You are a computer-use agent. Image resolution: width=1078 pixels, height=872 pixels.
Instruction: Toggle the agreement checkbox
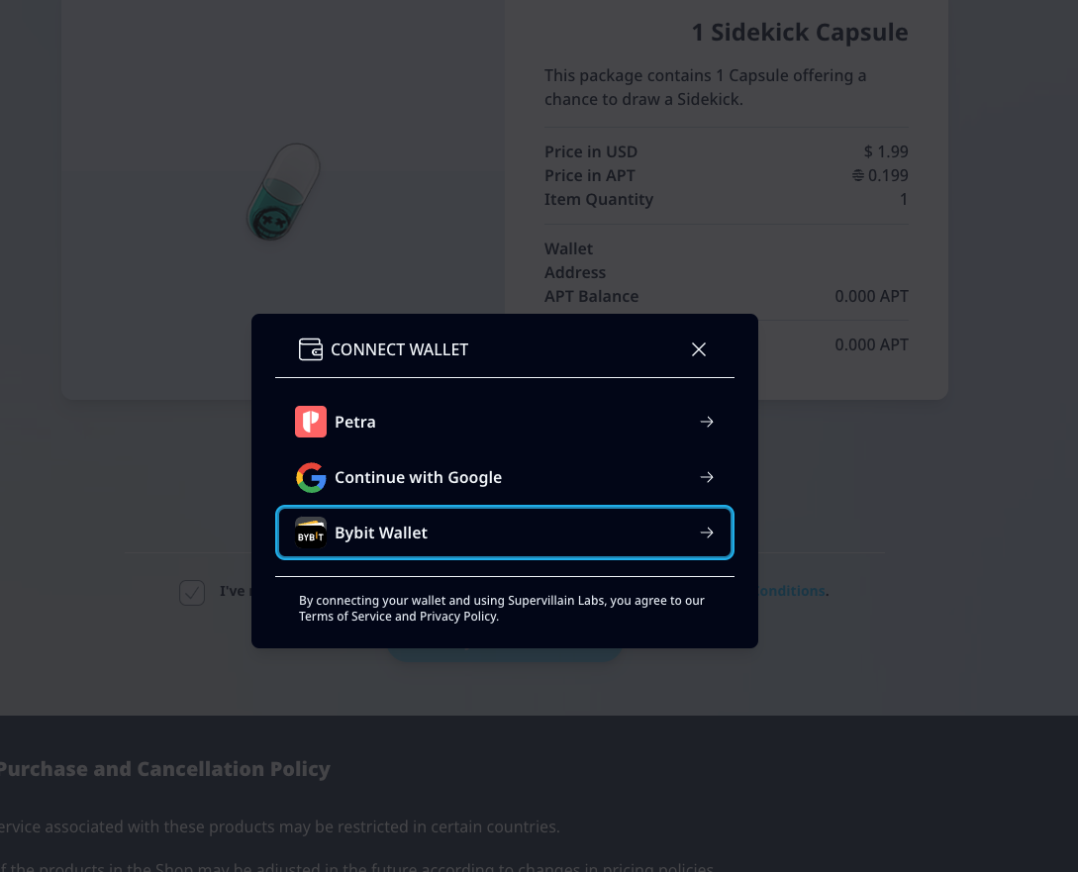[192, 592]
